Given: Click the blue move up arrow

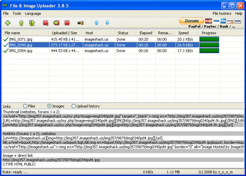Looking at the screenshot, I should coord(96,23).
